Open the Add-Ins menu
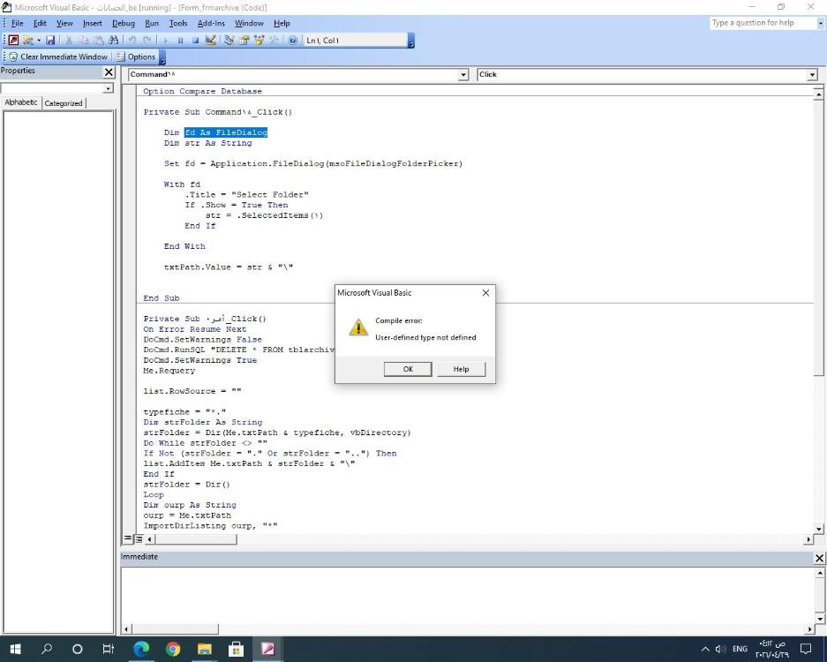This screenshot has width=827, height=662. pyautogui.click(x=211, y=23)
